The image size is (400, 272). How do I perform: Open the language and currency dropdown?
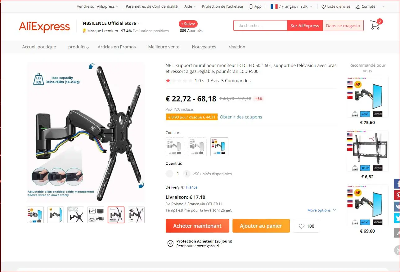tap(291, 7)
